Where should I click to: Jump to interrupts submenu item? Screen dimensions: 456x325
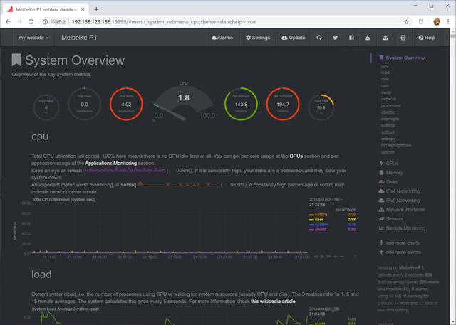(390, 119)
